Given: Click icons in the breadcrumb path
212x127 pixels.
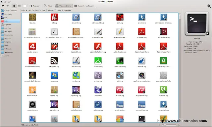Looking at the screenshot, I should pyautogui.click(x=43, y=10).
